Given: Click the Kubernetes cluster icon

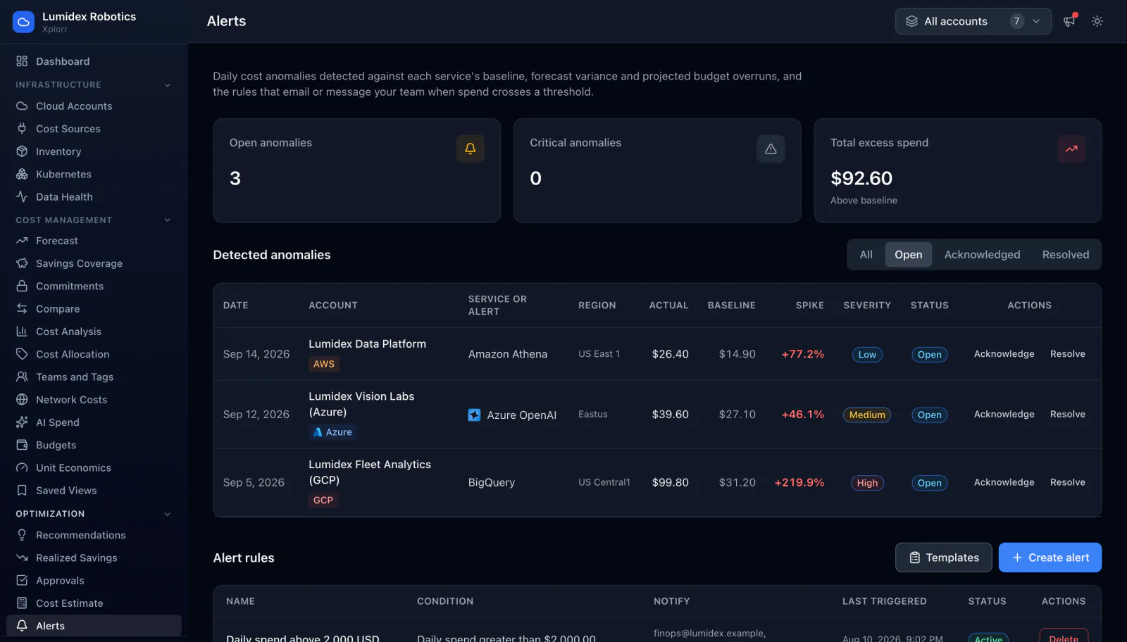Looking at the screenshot, I should [x=22, y=174].
